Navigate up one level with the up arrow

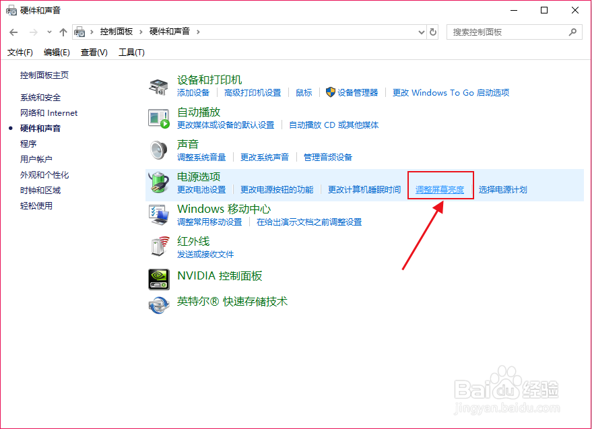63,31
